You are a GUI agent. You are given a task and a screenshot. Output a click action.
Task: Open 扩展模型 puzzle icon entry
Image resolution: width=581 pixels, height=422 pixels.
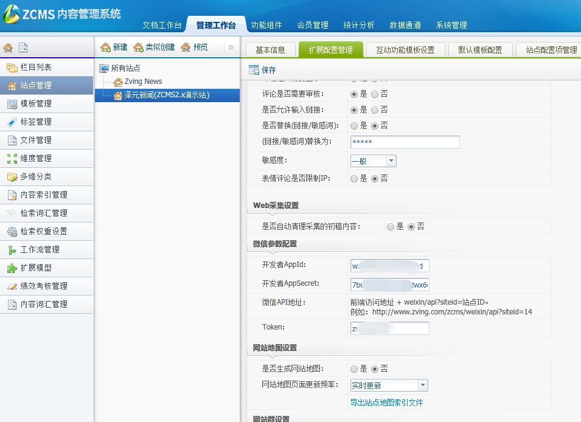[12, 268]
